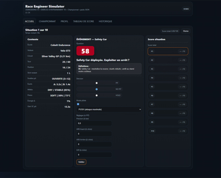Click the Home button

186,31
